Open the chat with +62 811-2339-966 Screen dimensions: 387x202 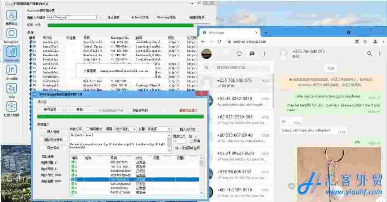point(236,120)
